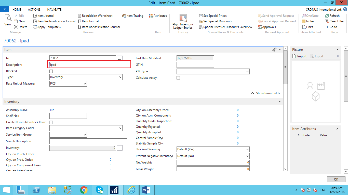This screenshot has width=348, height=195.
Task: Collapse the Item FastTab
Action: pyautogui.click(x=279, y=50)
